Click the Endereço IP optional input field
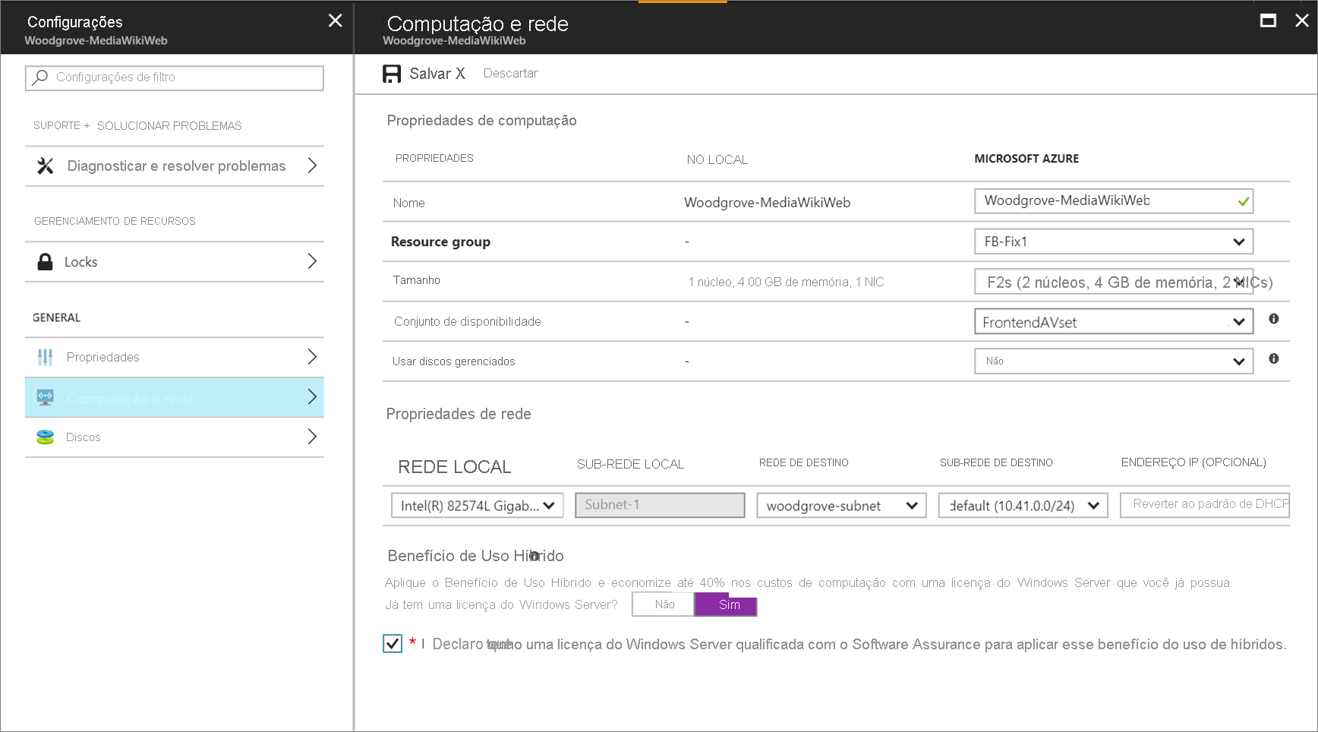 click(1205, 504)
